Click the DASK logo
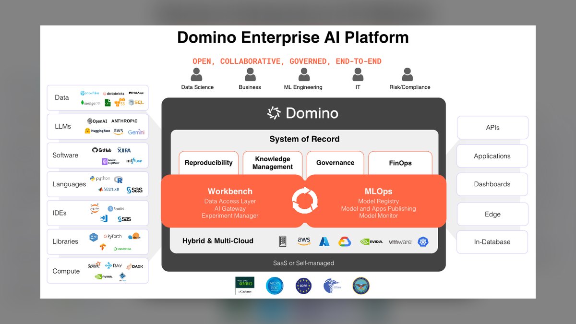Viewport: 576px width, 324px height. click(x=135, y=266)
